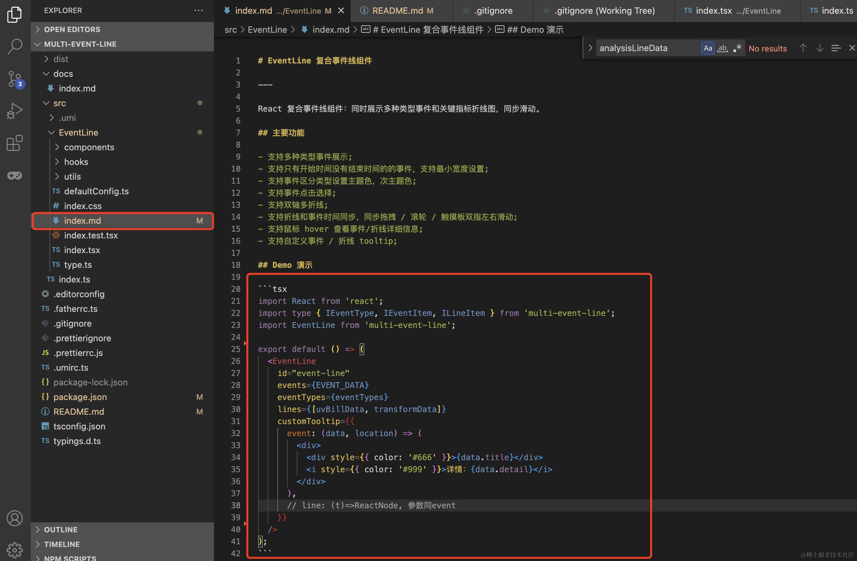This screenshot has height=561, width=857.
Task: Expand the hooks folder
Action: pos(122,162)
